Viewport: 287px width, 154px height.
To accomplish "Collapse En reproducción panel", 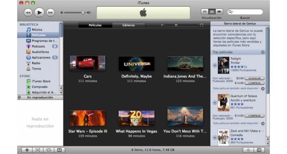I will (x=19, y=97).
